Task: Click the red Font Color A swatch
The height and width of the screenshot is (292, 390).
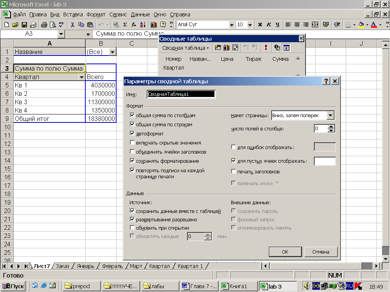Action: (374, 25)
